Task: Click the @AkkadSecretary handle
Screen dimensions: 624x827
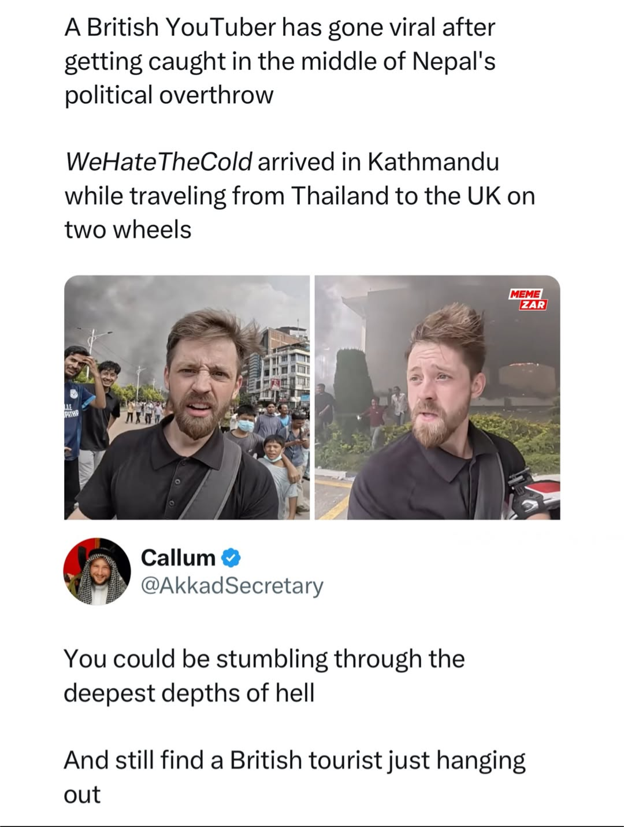Action: (232, 586)
